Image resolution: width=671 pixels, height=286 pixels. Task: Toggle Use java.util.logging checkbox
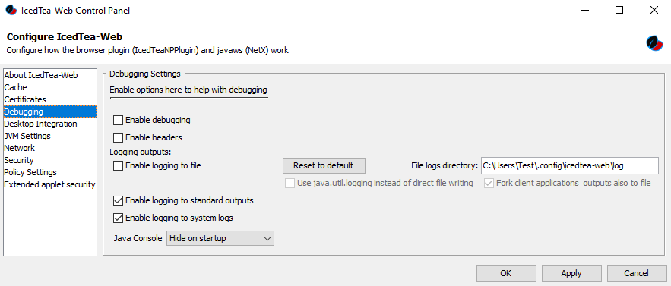[290, 183]
